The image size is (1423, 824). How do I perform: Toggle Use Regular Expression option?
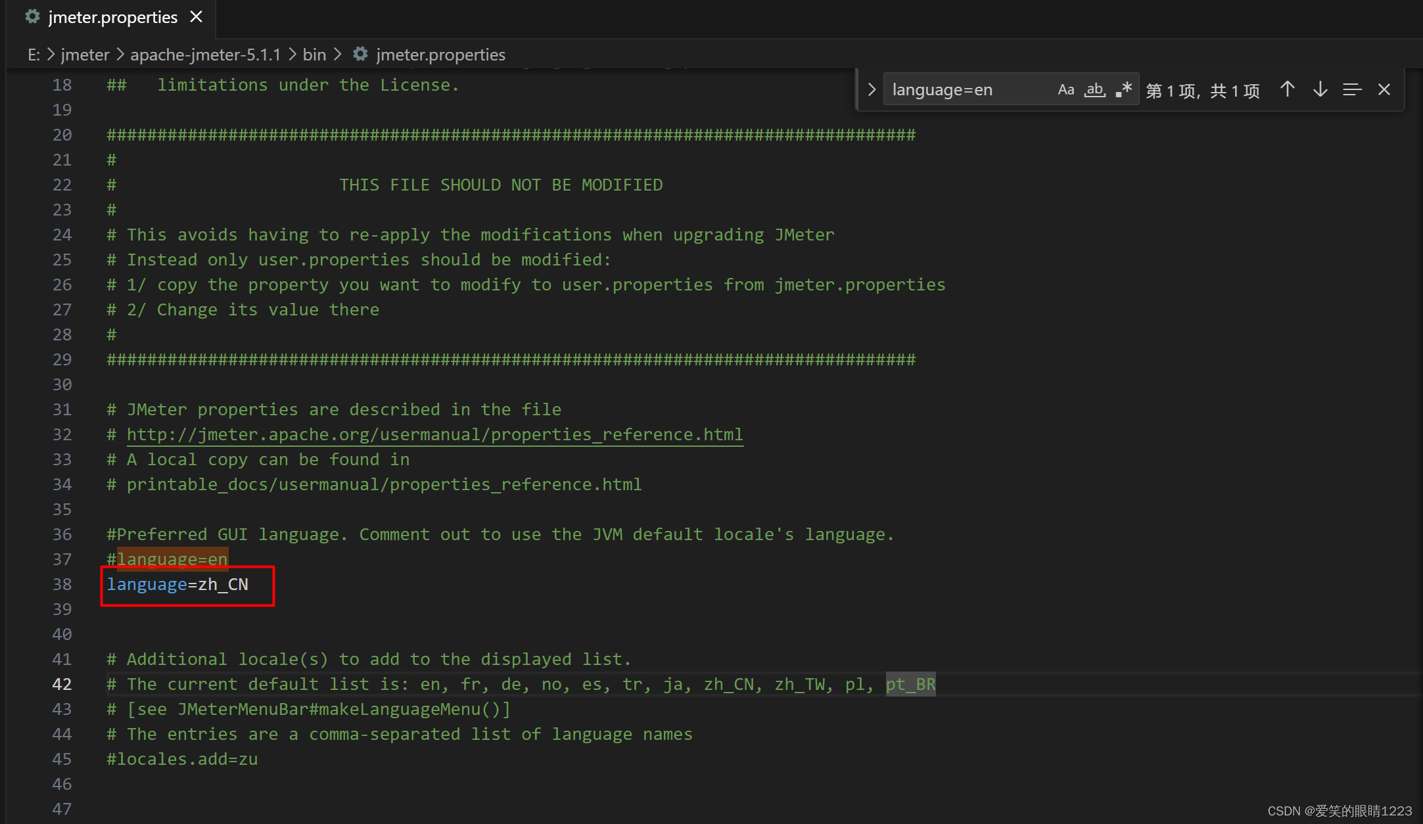tap(1123, 90)
